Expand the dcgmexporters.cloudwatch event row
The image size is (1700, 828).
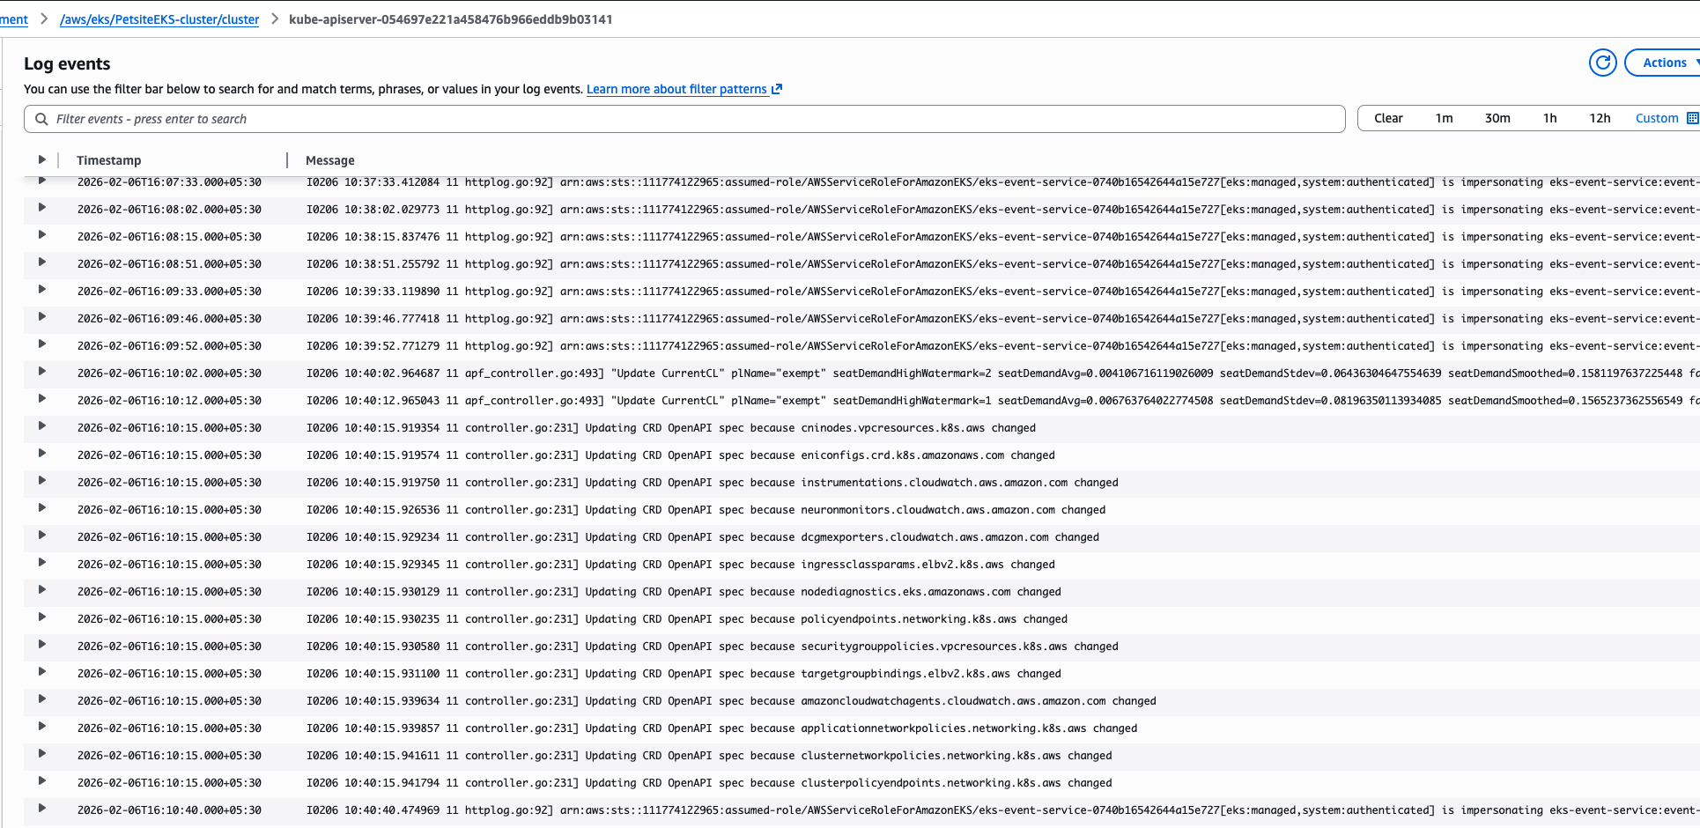(x=41, y=536)
